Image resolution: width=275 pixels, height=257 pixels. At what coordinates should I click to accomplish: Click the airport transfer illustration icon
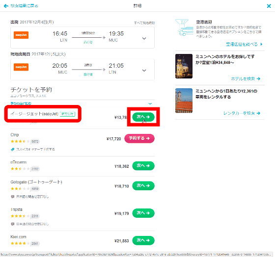(x=184, y=27)
